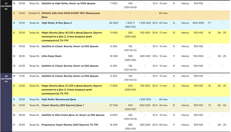Click the '1 250 000' guarantee in High Roller День 2 row

145,23
